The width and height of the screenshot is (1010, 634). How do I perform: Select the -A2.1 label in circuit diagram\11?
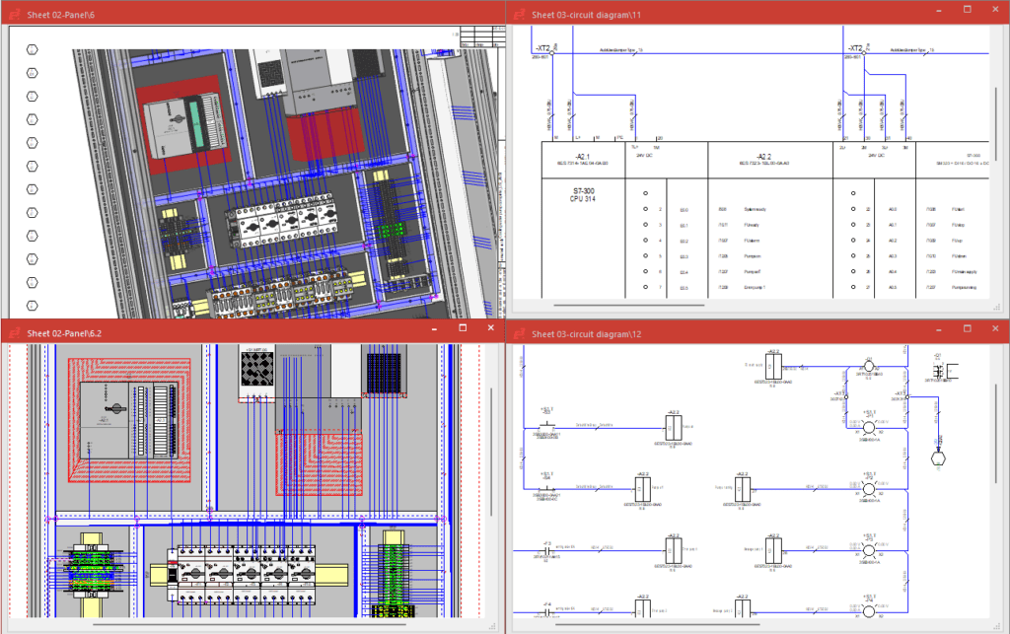click(582, 157)
